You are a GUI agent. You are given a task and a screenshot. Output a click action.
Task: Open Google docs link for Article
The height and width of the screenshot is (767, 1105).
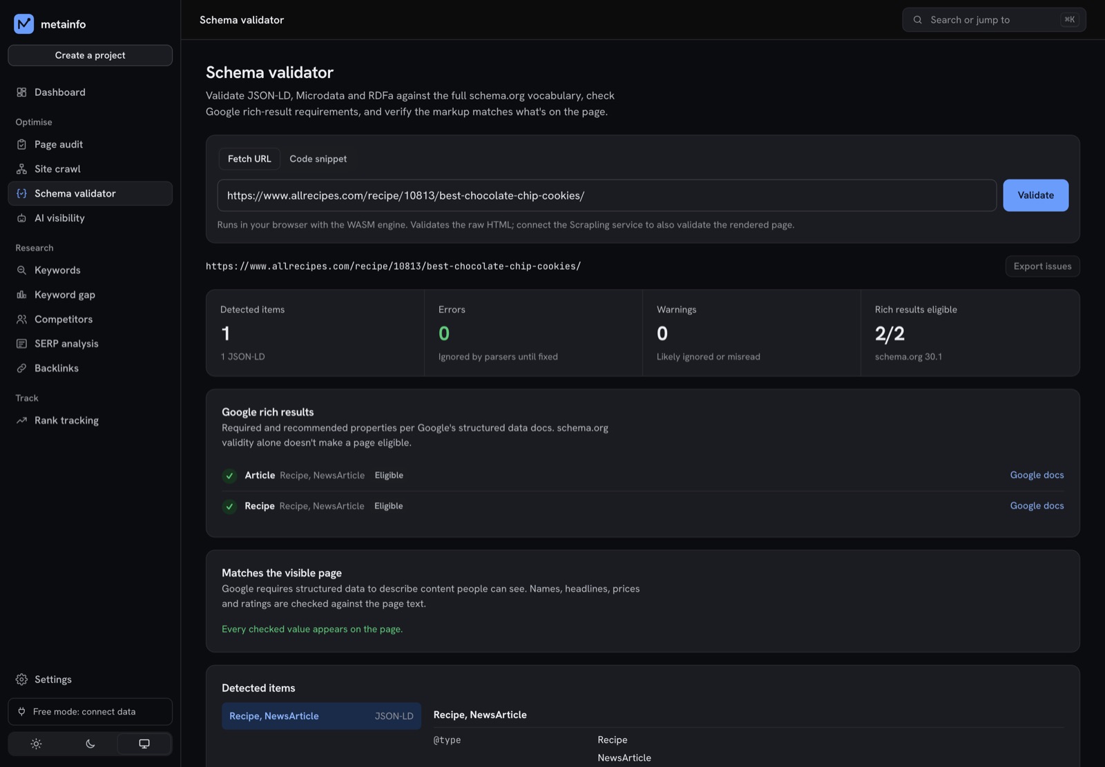[1037, 475]
